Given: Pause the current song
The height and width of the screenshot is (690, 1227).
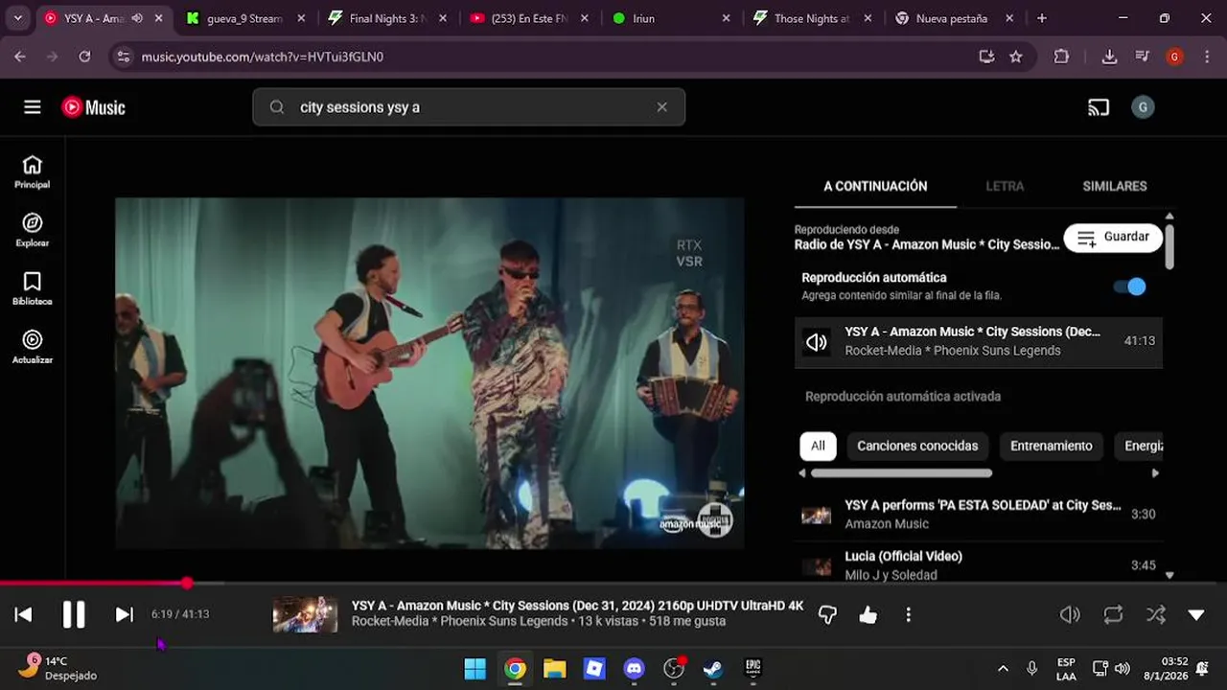Looking at the screenshot, I should pyautogui.click(x=74, y=614).
